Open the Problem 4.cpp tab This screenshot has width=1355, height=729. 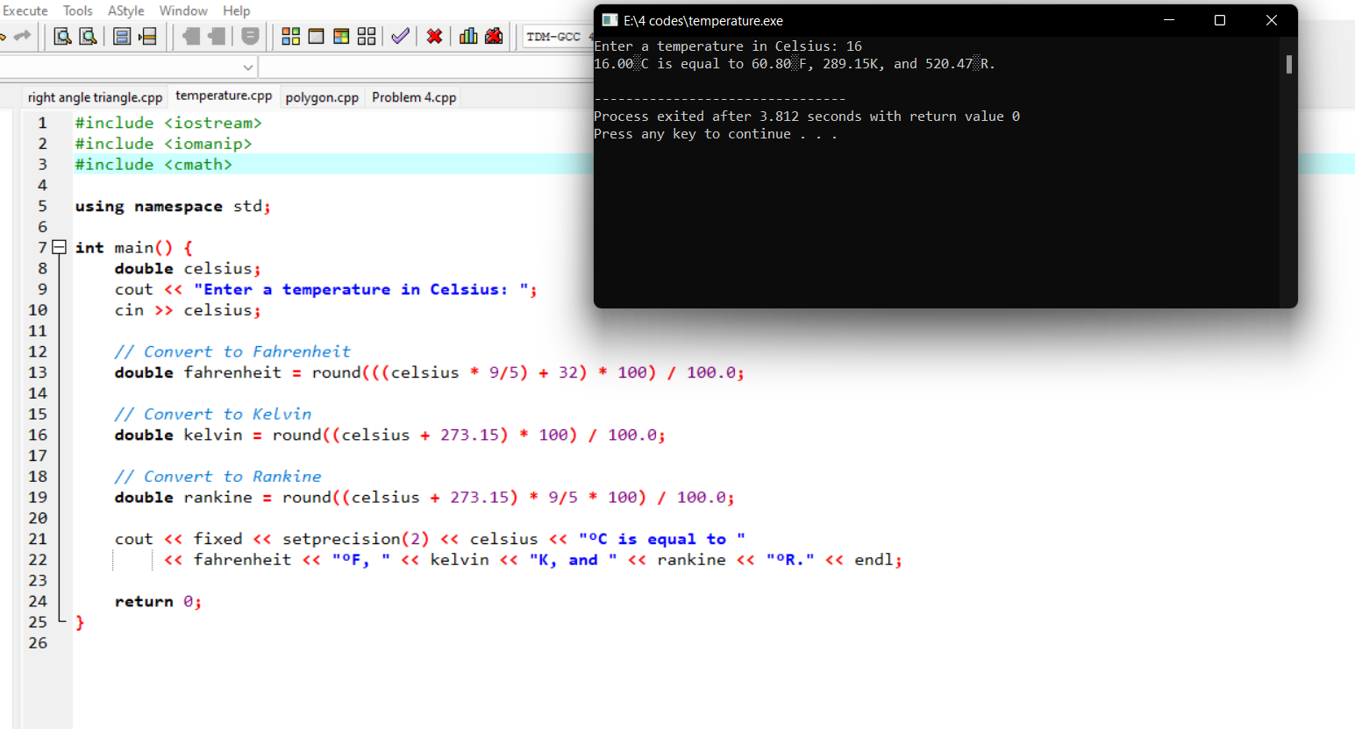414,97
